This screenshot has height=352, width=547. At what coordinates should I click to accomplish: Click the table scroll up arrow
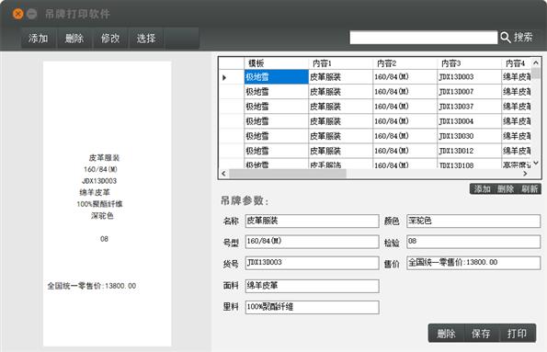pyautogui.click(x=536, y=62)
